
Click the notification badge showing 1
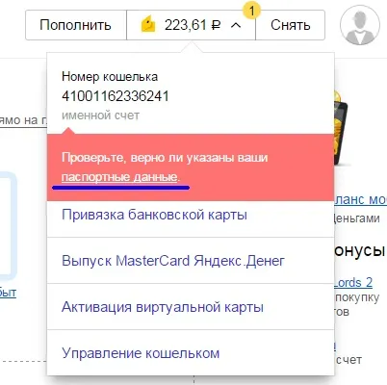click(252, 12)
